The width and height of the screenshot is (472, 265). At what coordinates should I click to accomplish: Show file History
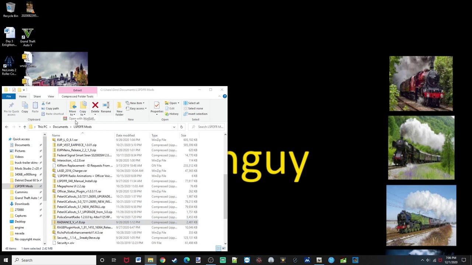coord(172,114)
